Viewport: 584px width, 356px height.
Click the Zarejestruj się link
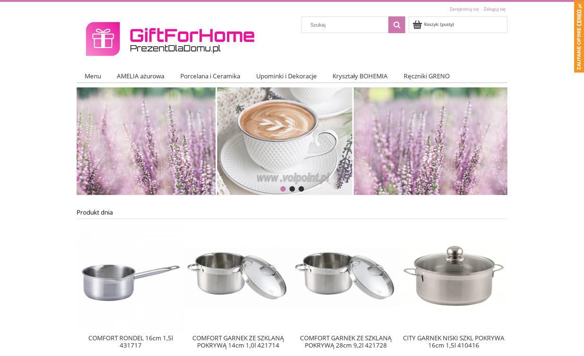pyautogui.click(x=464, y=9)
